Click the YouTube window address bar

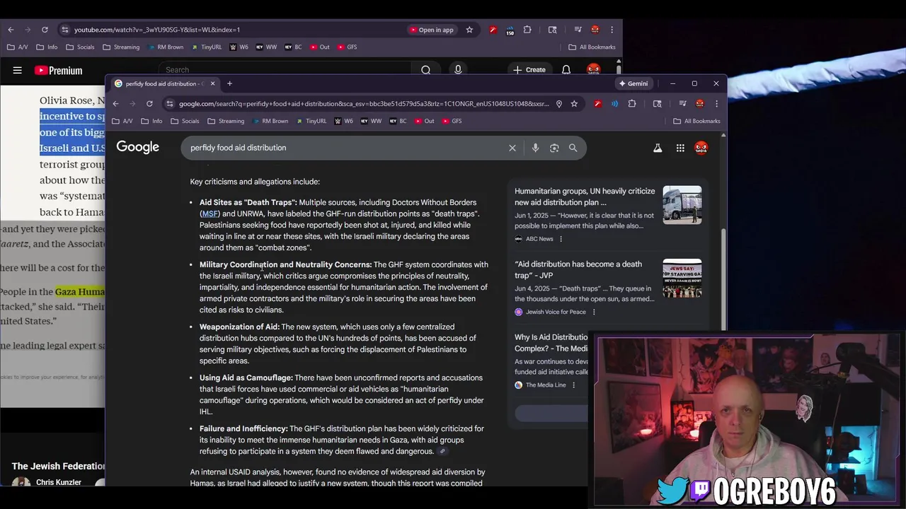coord(234,30)
